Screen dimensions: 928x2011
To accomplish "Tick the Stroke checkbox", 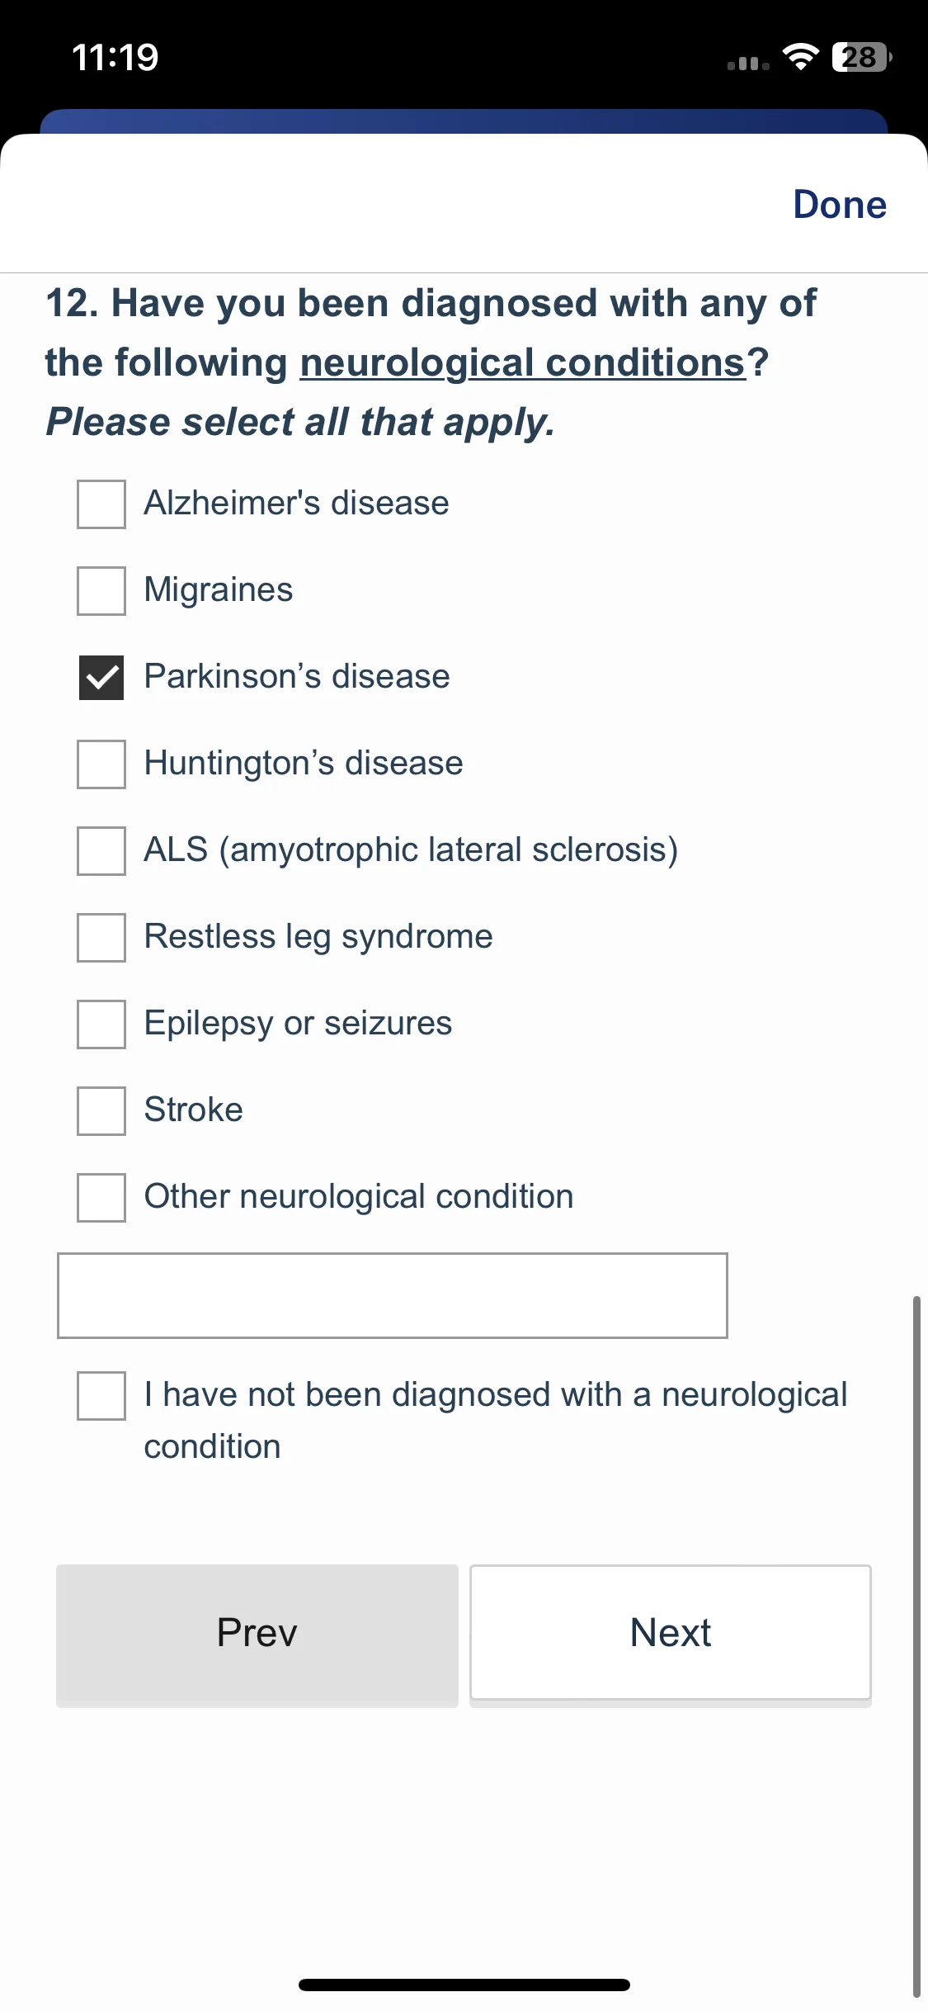I will pos(101,1110).
